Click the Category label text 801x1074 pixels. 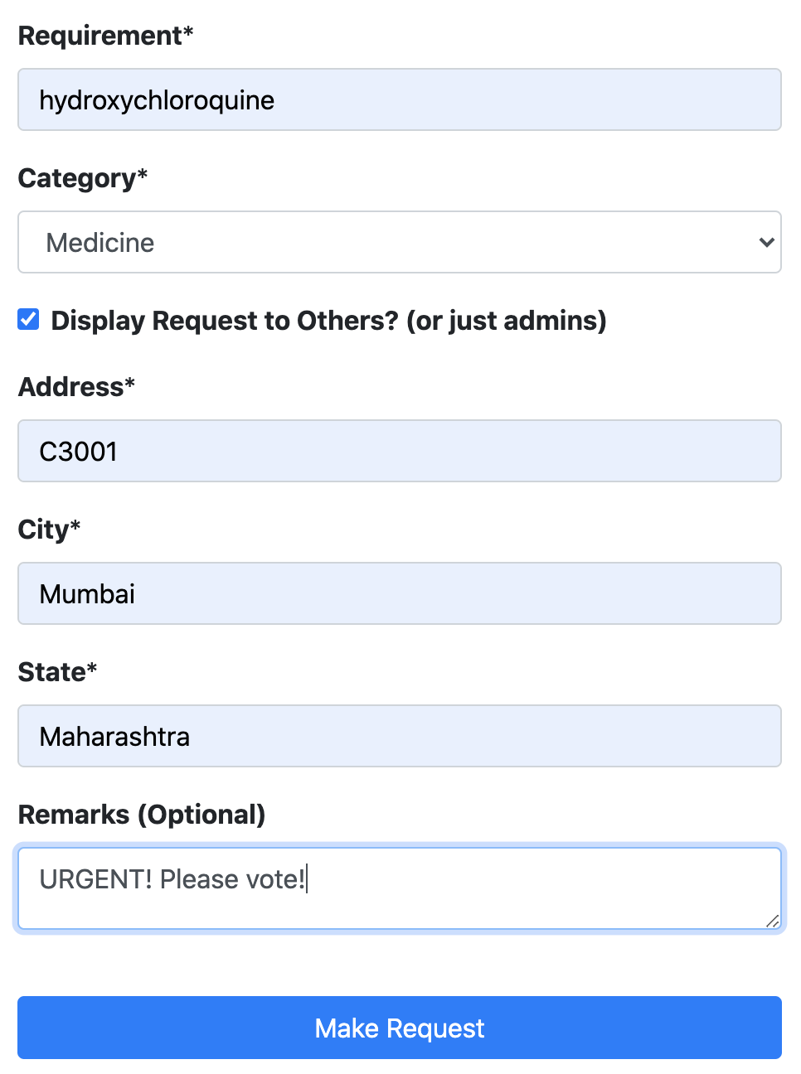pyautogui.click(x=83, y=178)
